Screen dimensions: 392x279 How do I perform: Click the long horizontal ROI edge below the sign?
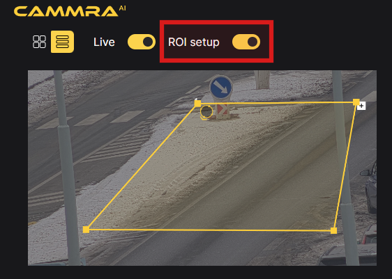click(277, 102)
